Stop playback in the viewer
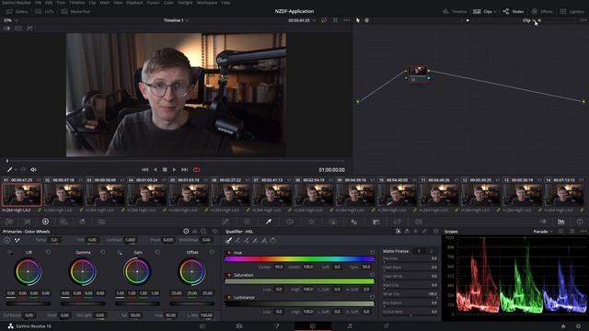589x331 pixels. 165,169
